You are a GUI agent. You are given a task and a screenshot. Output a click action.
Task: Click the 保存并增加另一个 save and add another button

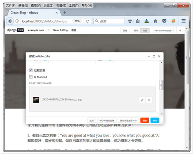(128, 120)
